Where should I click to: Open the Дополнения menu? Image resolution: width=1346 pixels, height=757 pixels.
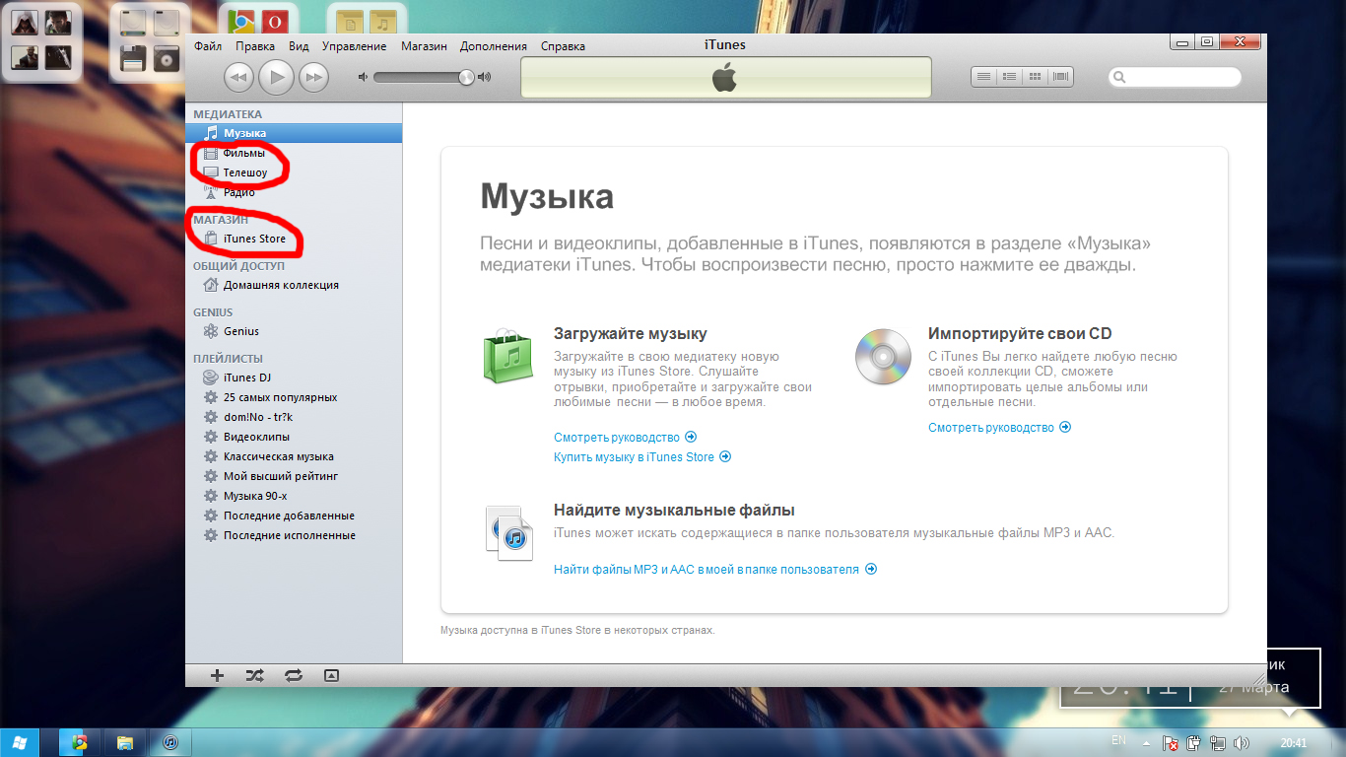click(x=494, y=46)
